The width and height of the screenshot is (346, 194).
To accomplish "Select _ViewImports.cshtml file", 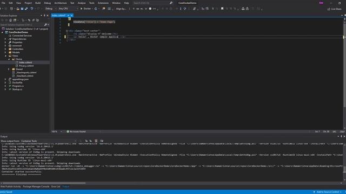I will coord(26,72).
